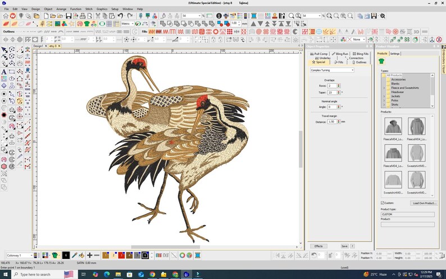Image resolution: width=446 pixels, height=279 pixels.
Task: Select color swatch 3 red
Action: (x=121, y=255)
